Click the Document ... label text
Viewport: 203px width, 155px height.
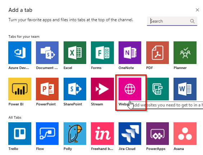click(47, 68)
